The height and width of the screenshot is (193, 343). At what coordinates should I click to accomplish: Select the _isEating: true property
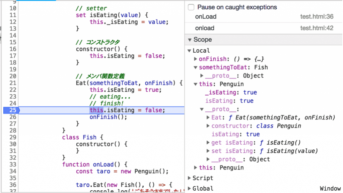(231, 92)
